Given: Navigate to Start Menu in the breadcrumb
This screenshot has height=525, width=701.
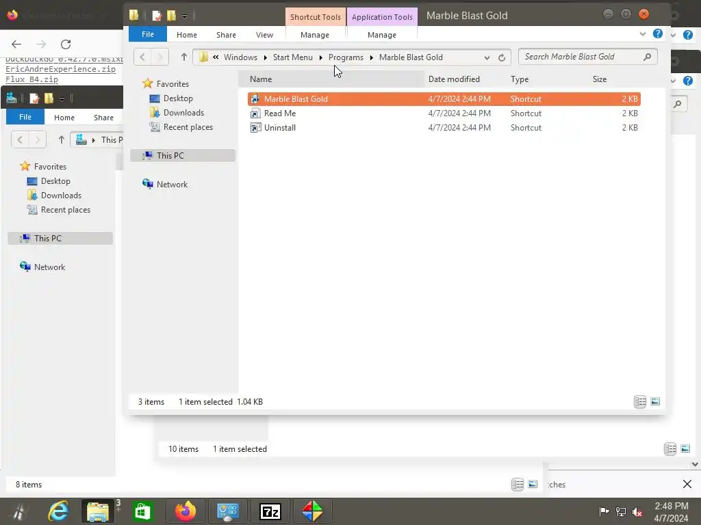Looking at the screenshot, I should coord(293,57).
